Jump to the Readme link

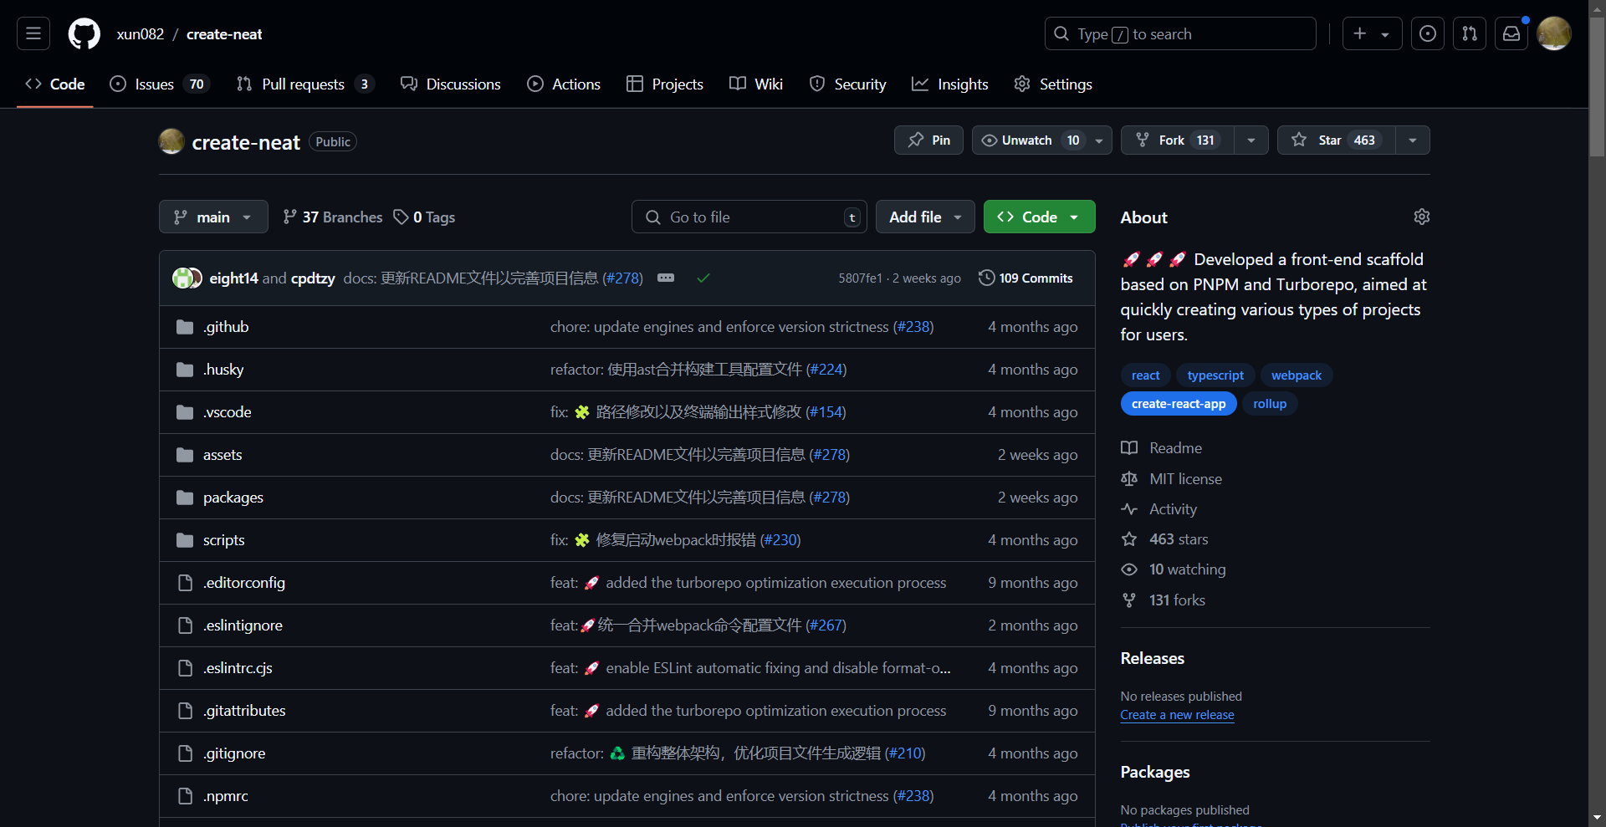point(1162,447)
